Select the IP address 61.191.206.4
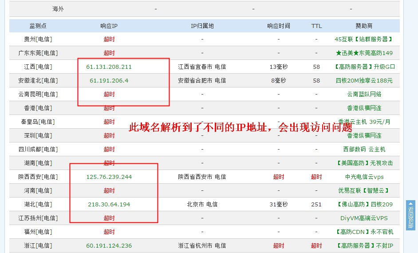This screenshot has width=418, height=253. [109, 80]
